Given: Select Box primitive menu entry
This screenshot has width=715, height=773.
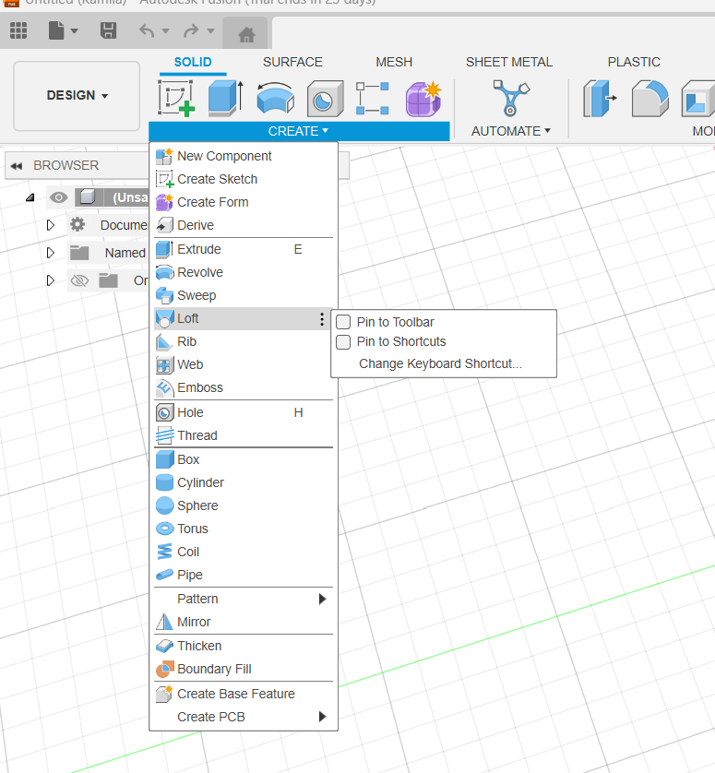Looking at the screenshot, I should [x=244, y=460].
